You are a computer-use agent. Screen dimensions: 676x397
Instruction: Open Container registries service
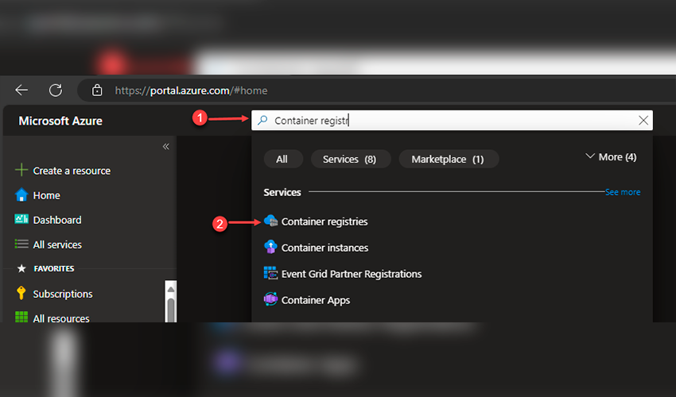[x=324, y=222]
